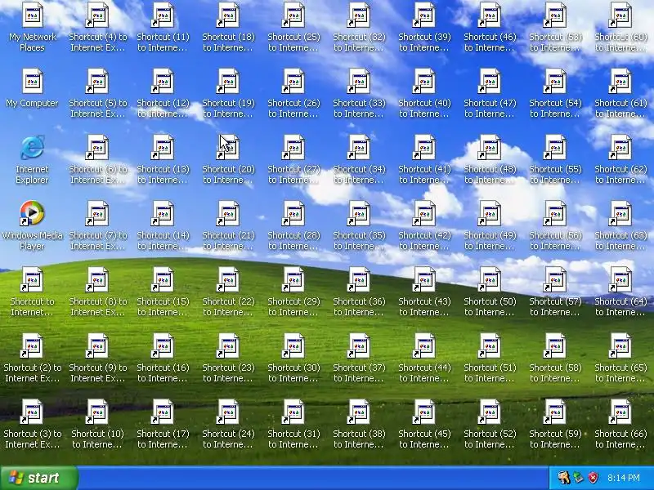Click the 'Shortcut (56) to Interne…' label
The image size is (654, 490).
556,240
